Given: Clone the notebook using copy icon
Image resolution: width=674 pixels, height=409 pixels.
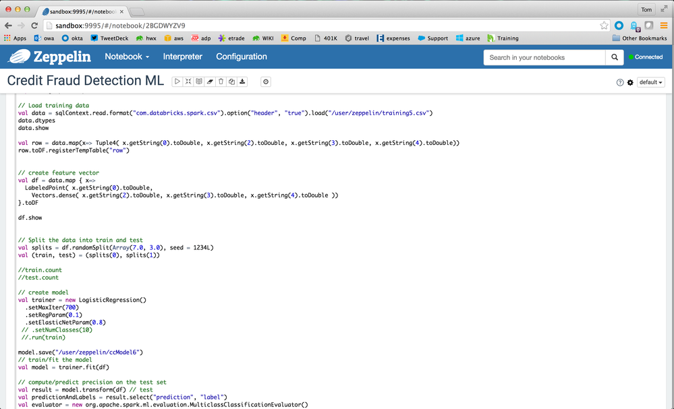Looking at the screenshot, I should coord(231,82).
